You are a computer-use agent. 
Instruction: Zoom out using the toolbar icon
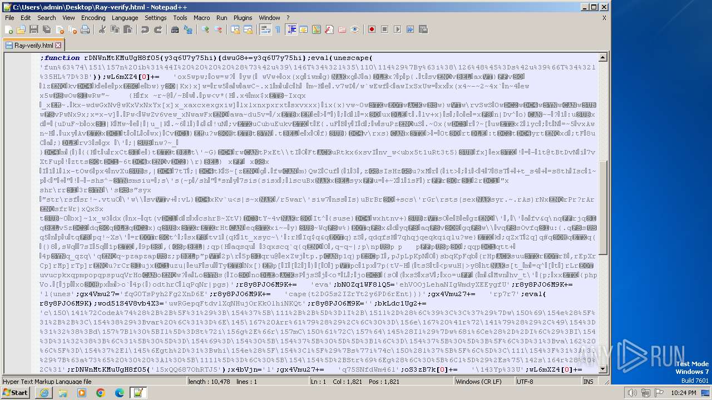tap(218, 29)
